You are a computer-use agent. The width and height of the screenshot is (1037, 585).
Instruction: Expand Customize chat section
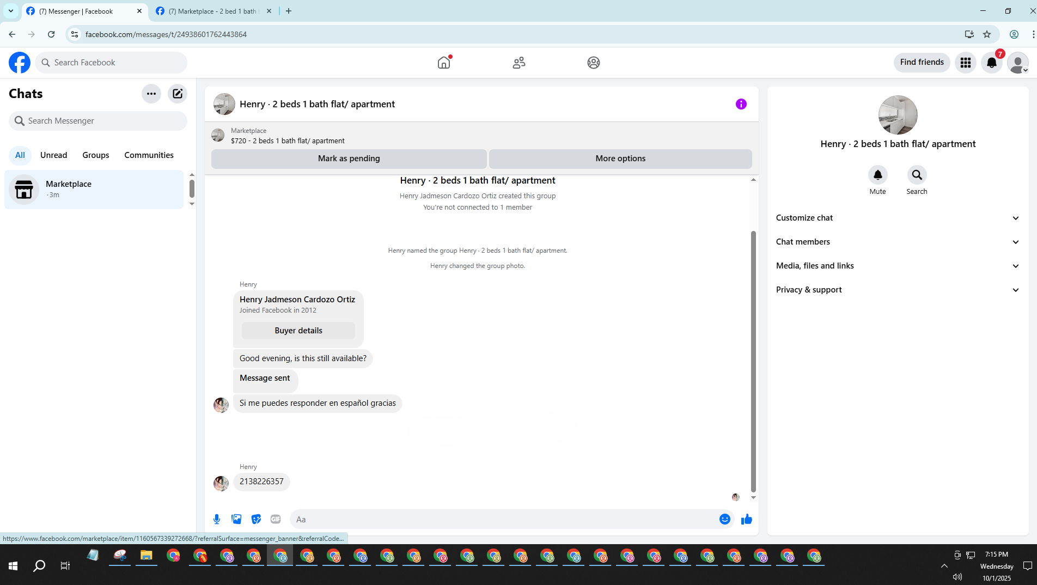click(x=898, y=218)
